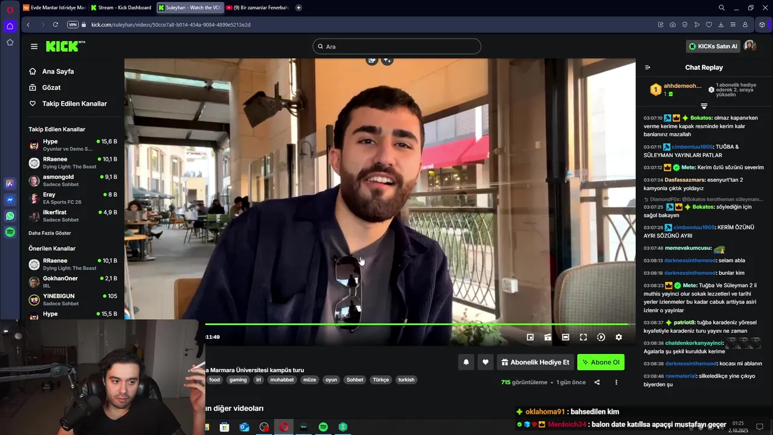Open a new browser tab
This screenshot has height=435, width=773.
(299, 8)
